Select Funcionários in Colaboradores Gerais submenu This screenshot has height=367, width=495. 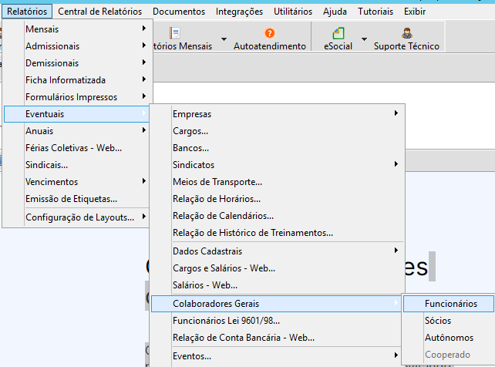point(449,304)
